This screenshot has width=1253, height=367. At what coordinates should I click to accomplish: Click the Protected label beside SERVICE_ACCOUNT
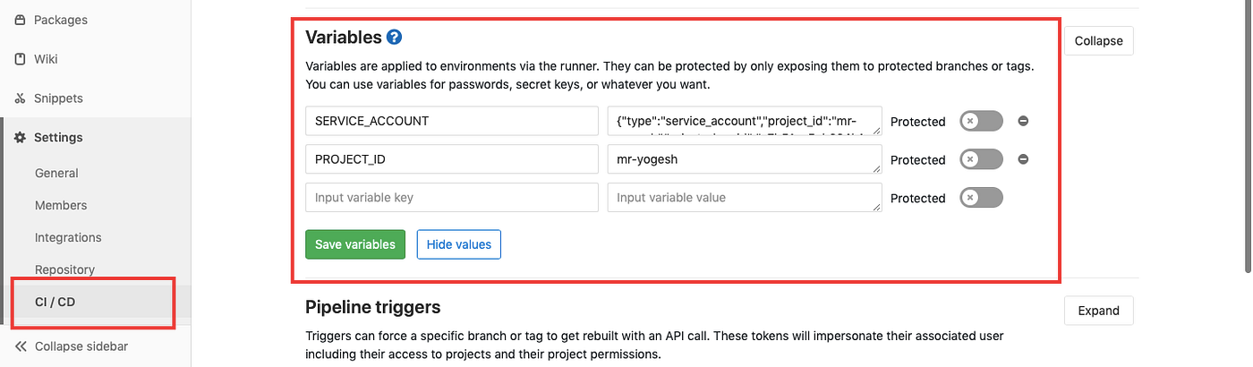click(918, 122)
